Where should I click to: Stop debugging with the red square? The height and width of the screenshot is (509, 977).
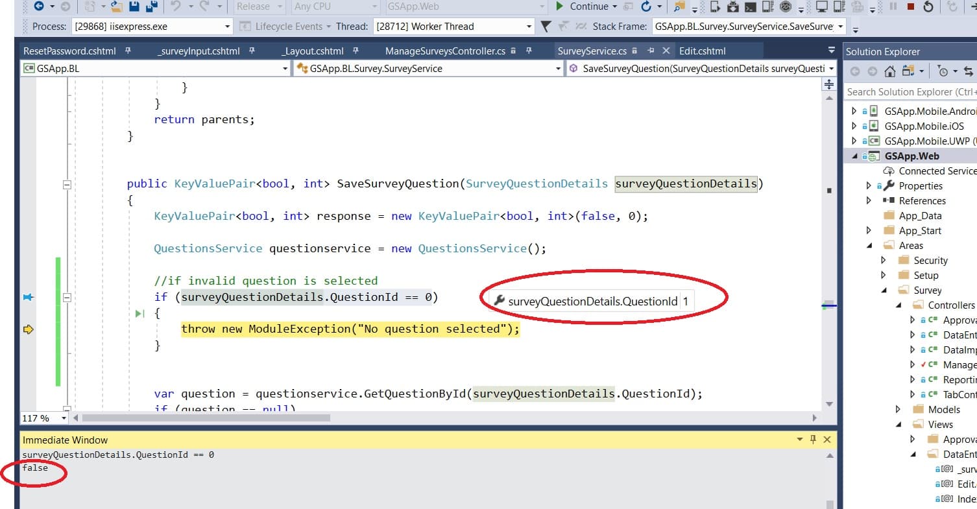(910, 6)
